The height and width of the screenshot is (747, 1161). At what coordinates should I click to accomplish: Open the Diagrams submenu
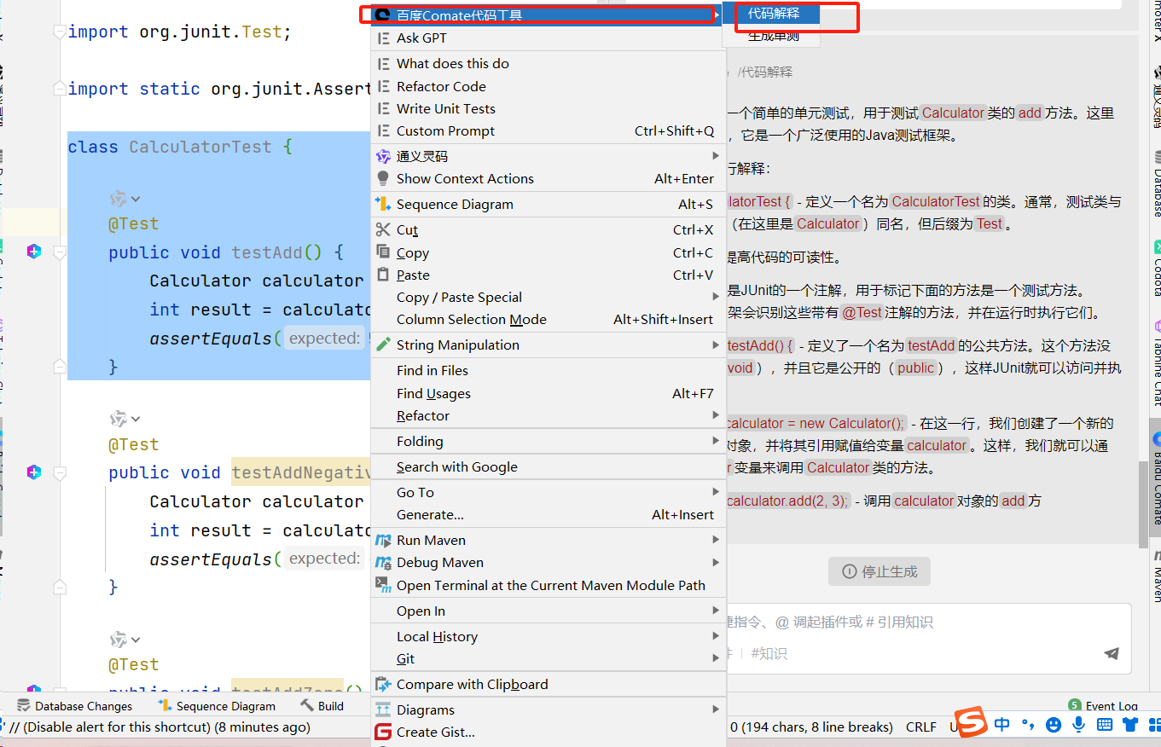(549, 709)
